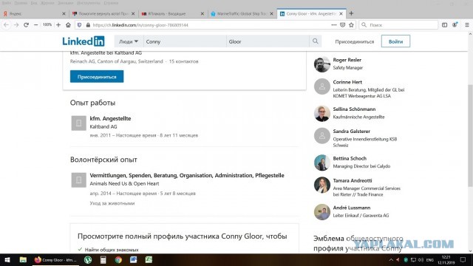
Task: Click the browser Поиск search box
Action: click(398, 25)
